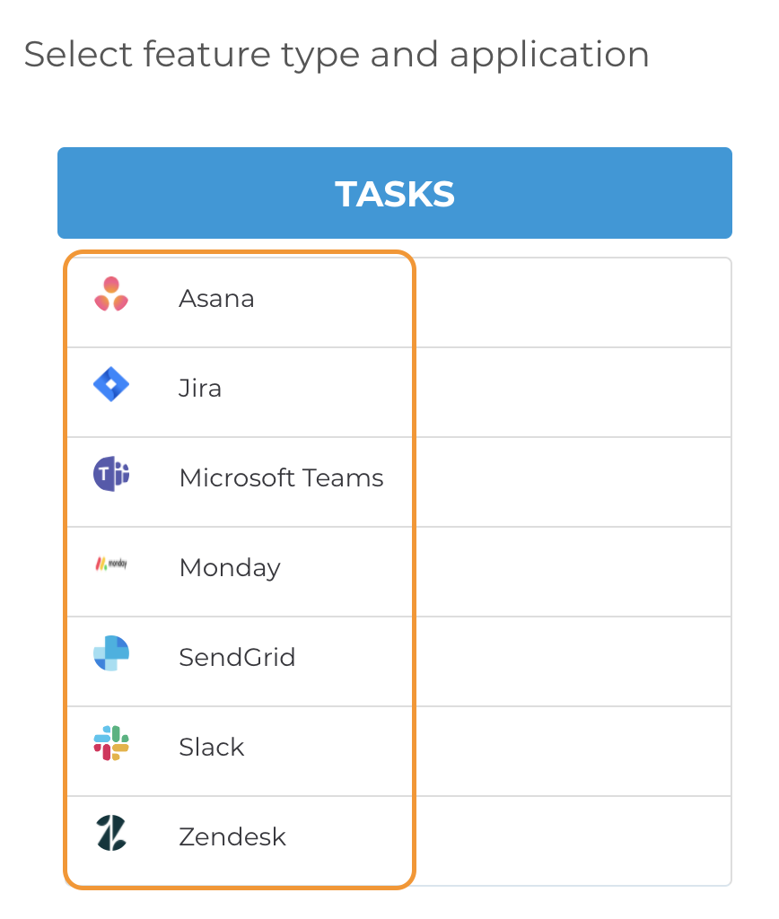
Task: Choose the Jira application name
Action: pyautogui.click(x=200, y=388)
